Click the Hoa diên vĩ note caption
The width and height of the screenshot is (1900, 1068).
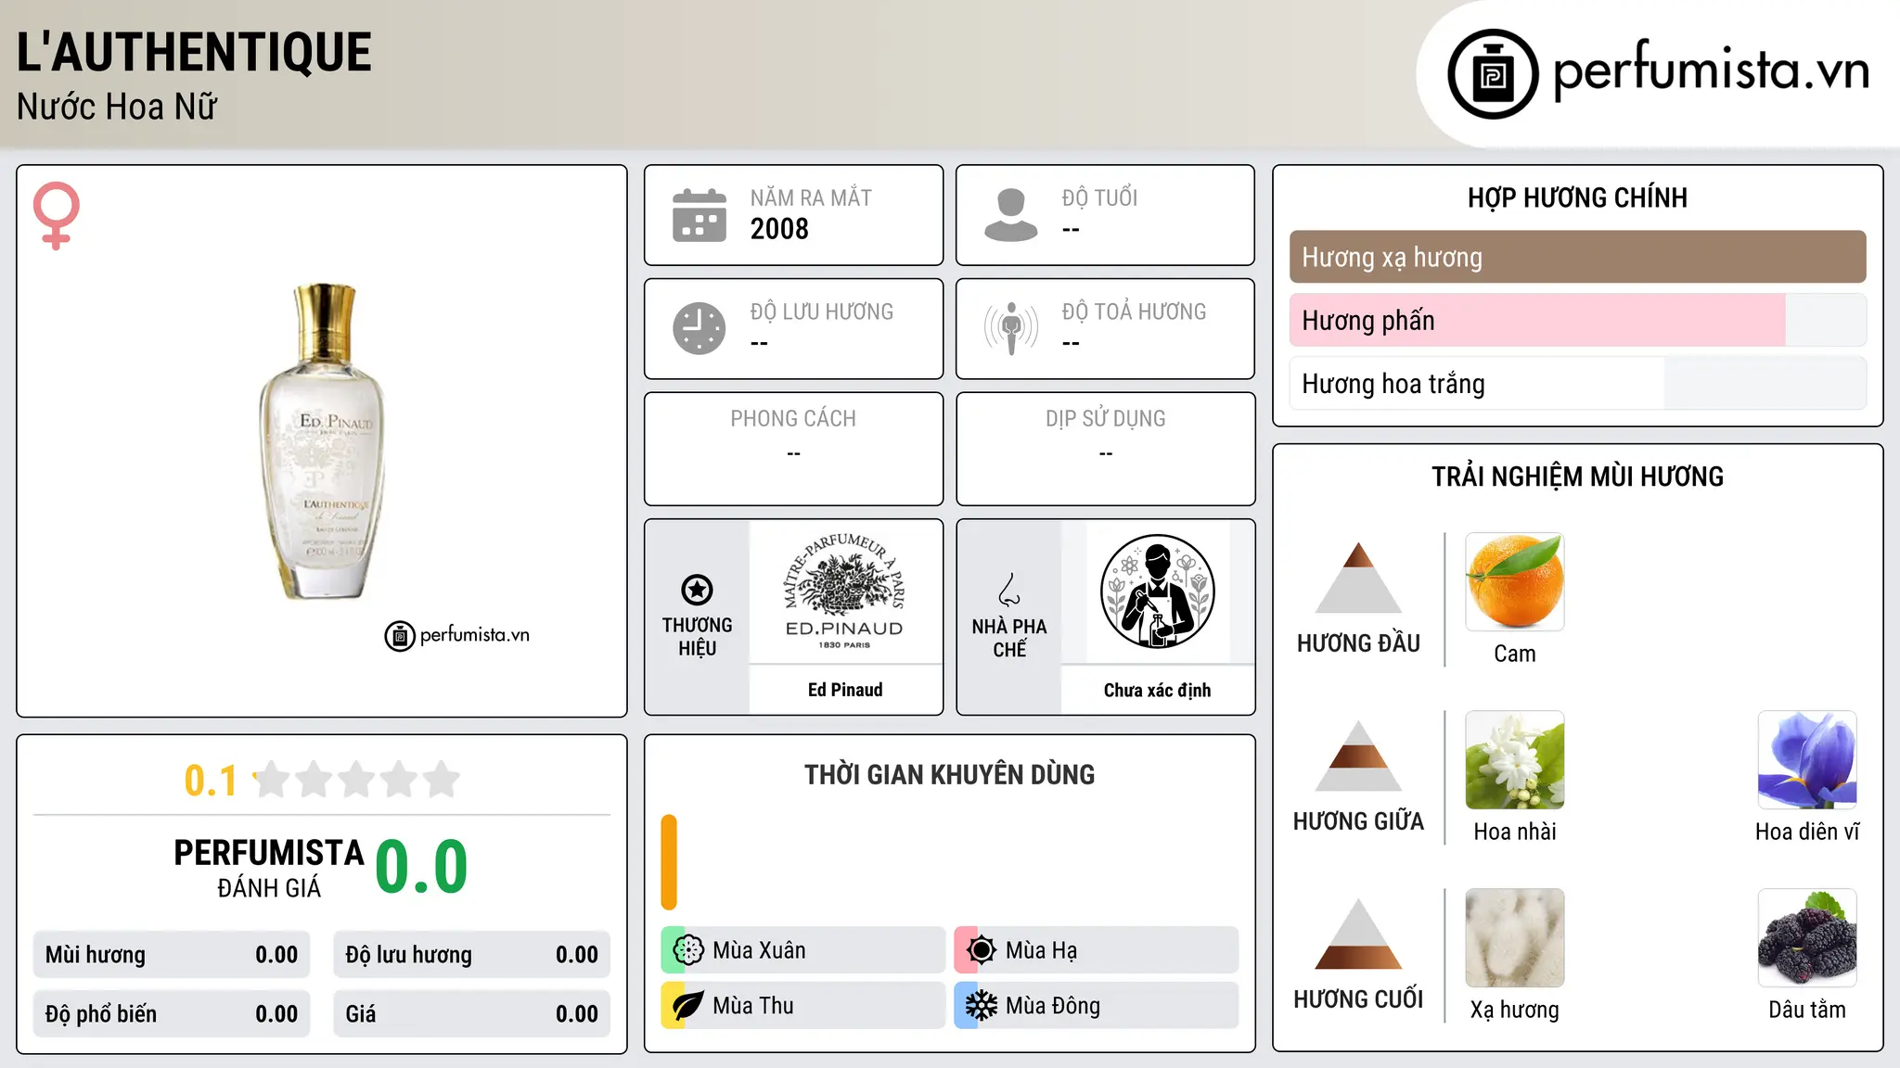(1807, 832)
